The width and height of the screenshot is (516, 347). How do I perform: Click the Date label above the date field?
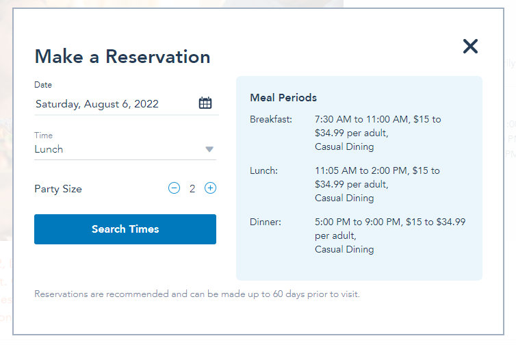[43, 85]
